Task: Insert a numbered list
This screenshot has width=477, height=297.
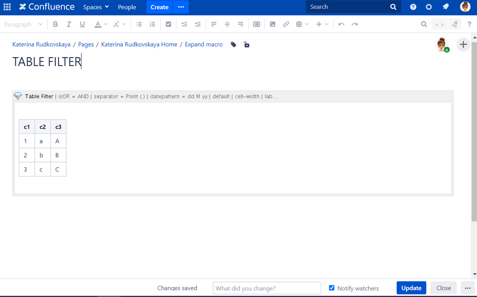Action: click(x=152, y=24)
